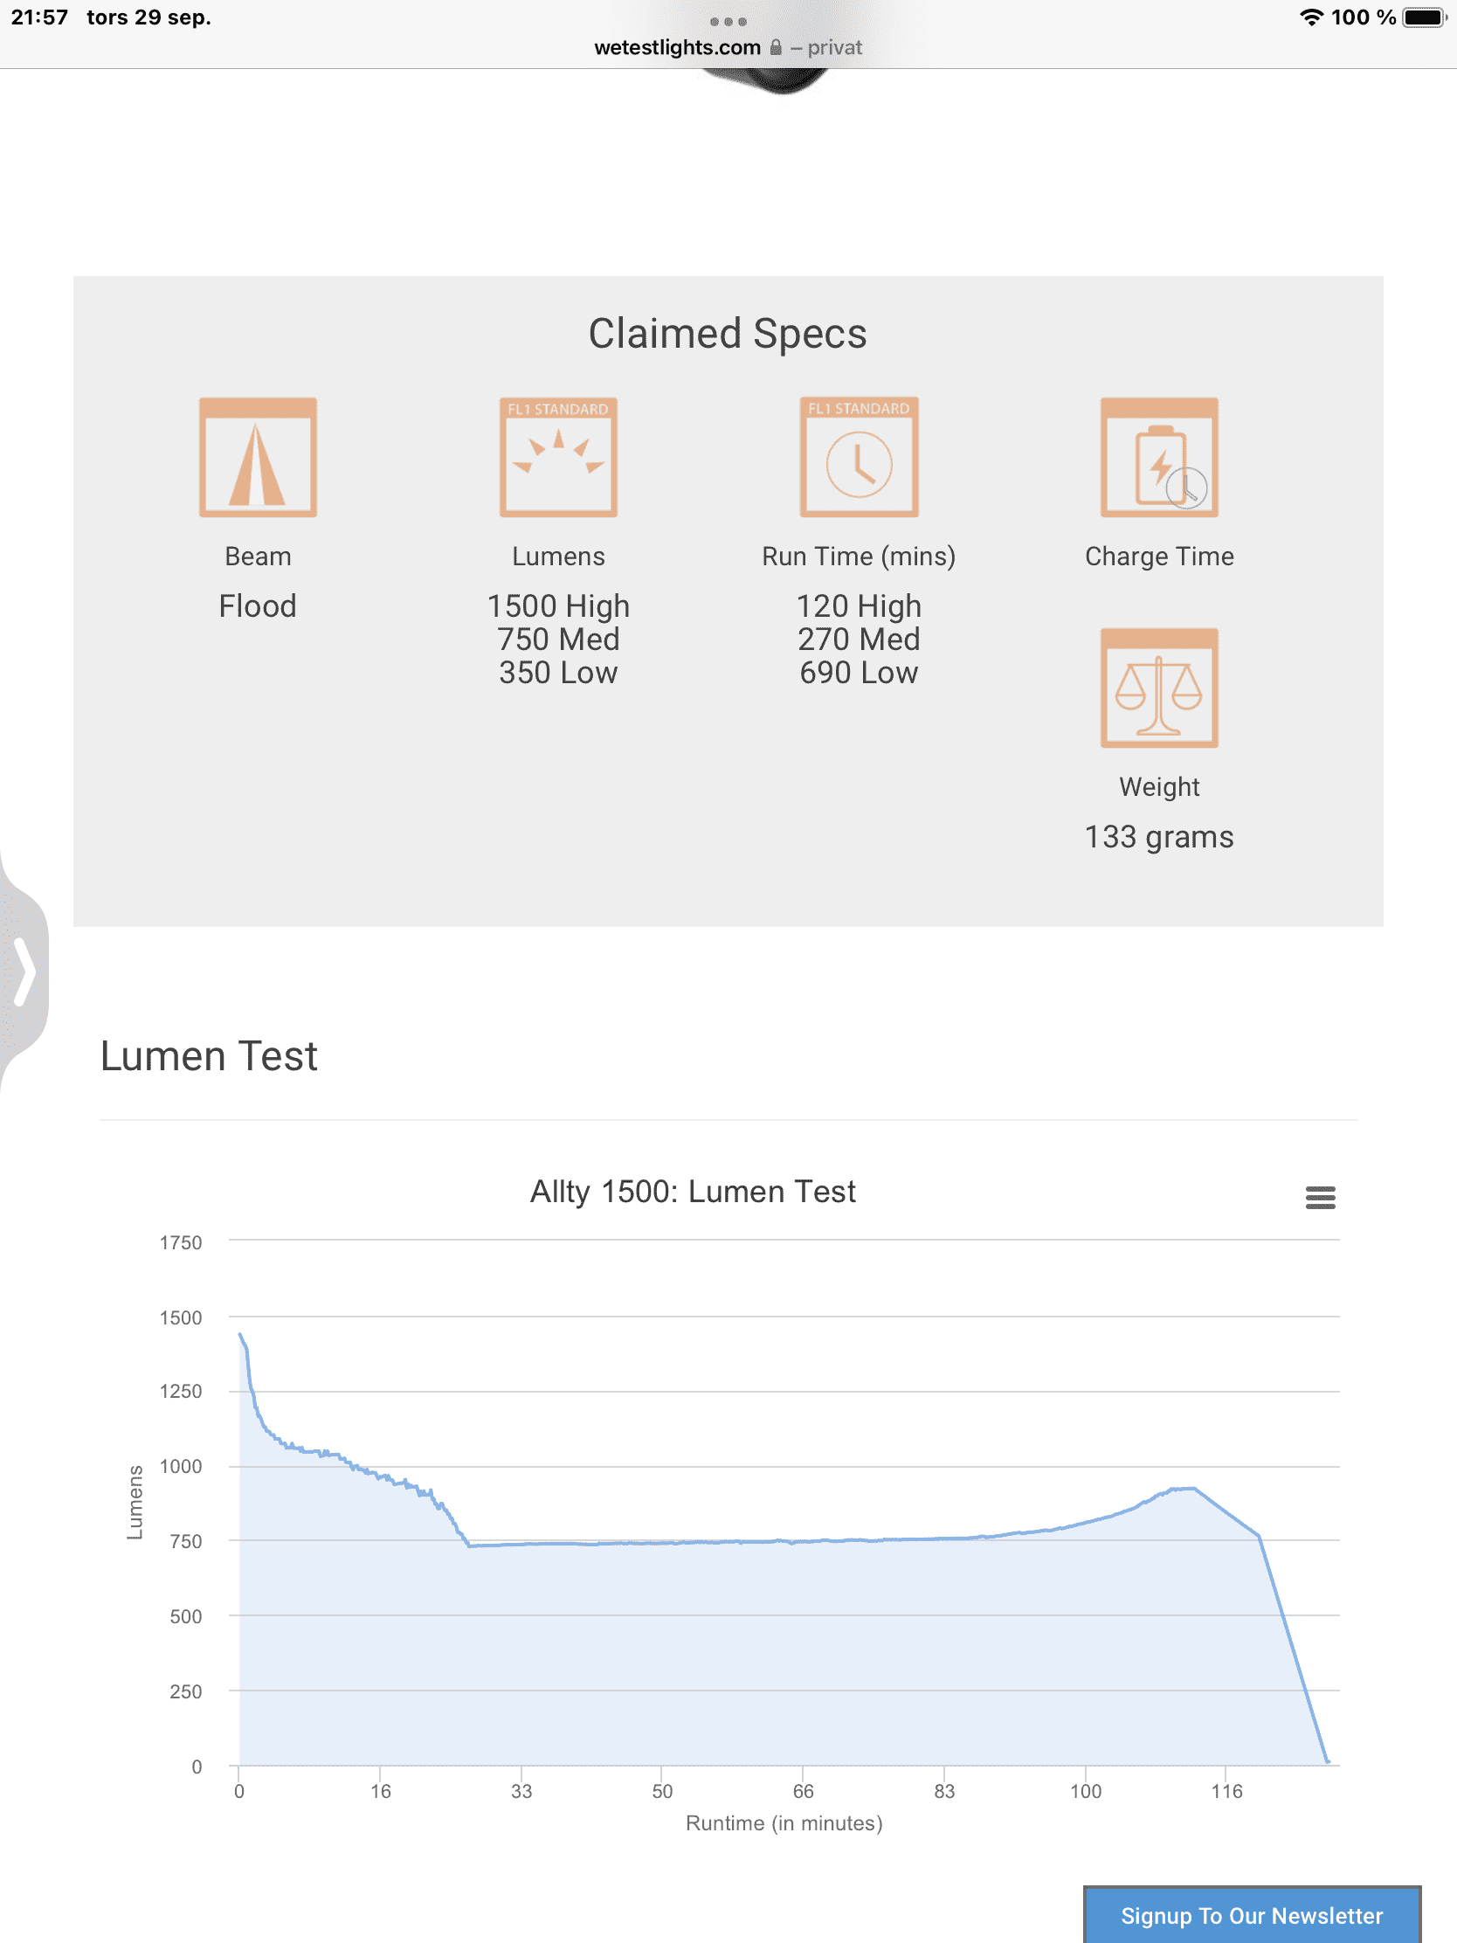Click the Beam spec icon
1457x1943 pixels.
coord(258,457)
